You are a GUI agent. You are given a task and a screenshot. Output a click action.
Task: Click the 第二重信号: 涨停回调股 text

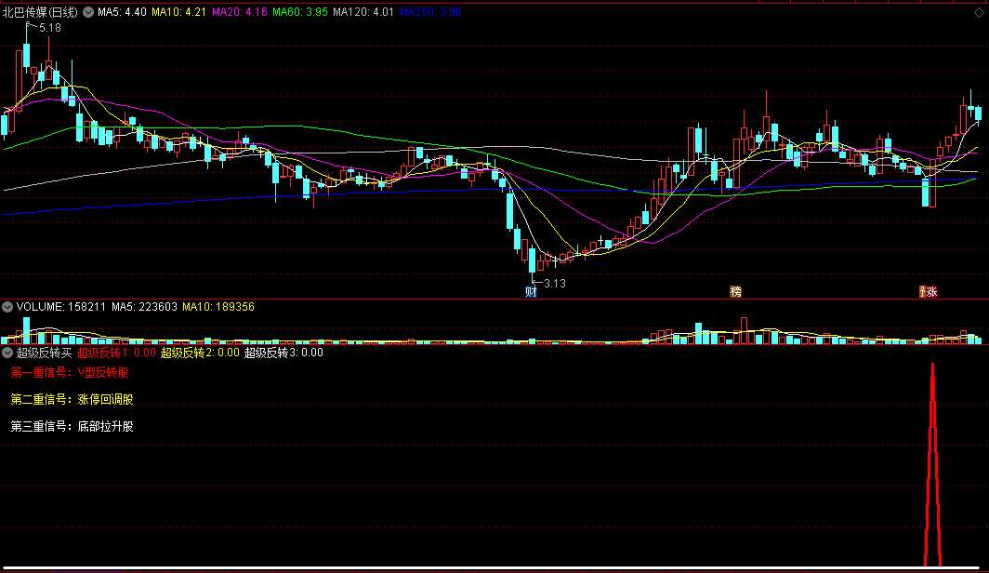point(72,399)
